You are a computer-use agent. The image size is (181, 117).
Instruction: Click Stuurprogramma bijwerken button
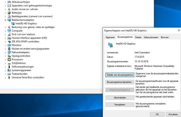[x=120, y=82]
